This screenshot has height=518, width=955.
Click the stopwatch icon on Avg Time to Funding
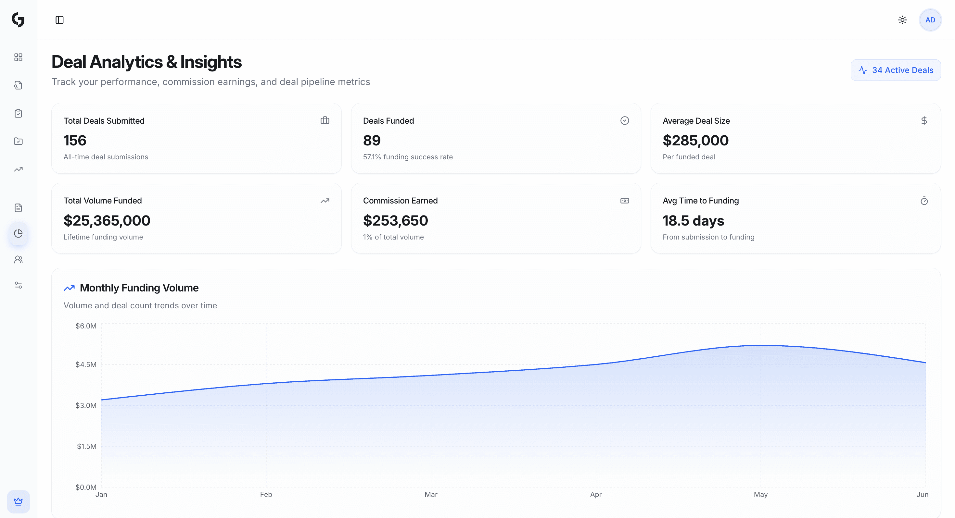[x=924, y=201]
